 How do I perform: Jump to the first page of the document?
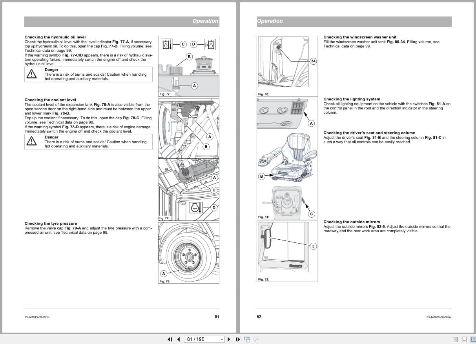pyautogui.click(x=170, y=339)
